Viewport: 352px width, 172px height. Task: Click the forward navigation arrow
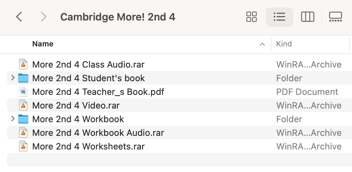(43, 17)
